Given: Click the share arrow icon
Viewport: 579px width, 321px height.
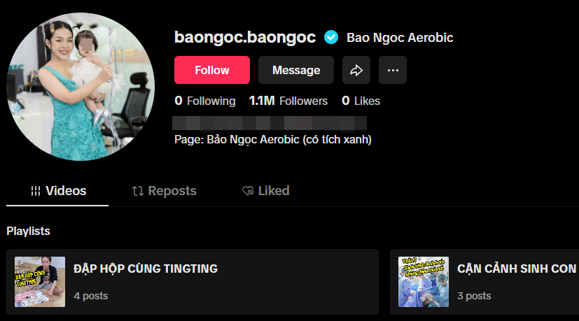Looking at the screenshot, I should pyautogui.click(x=356, y=70).
